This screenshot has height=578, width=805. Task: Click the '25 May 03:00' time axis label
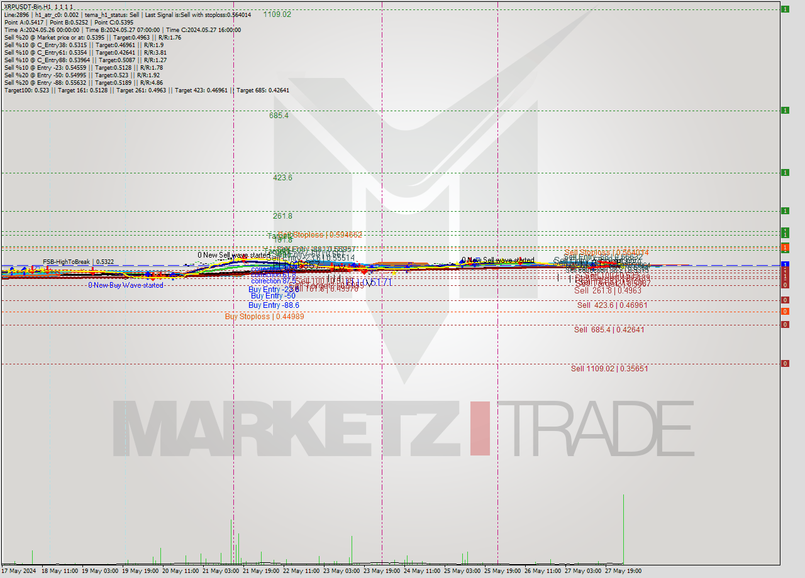coord(462,571)
